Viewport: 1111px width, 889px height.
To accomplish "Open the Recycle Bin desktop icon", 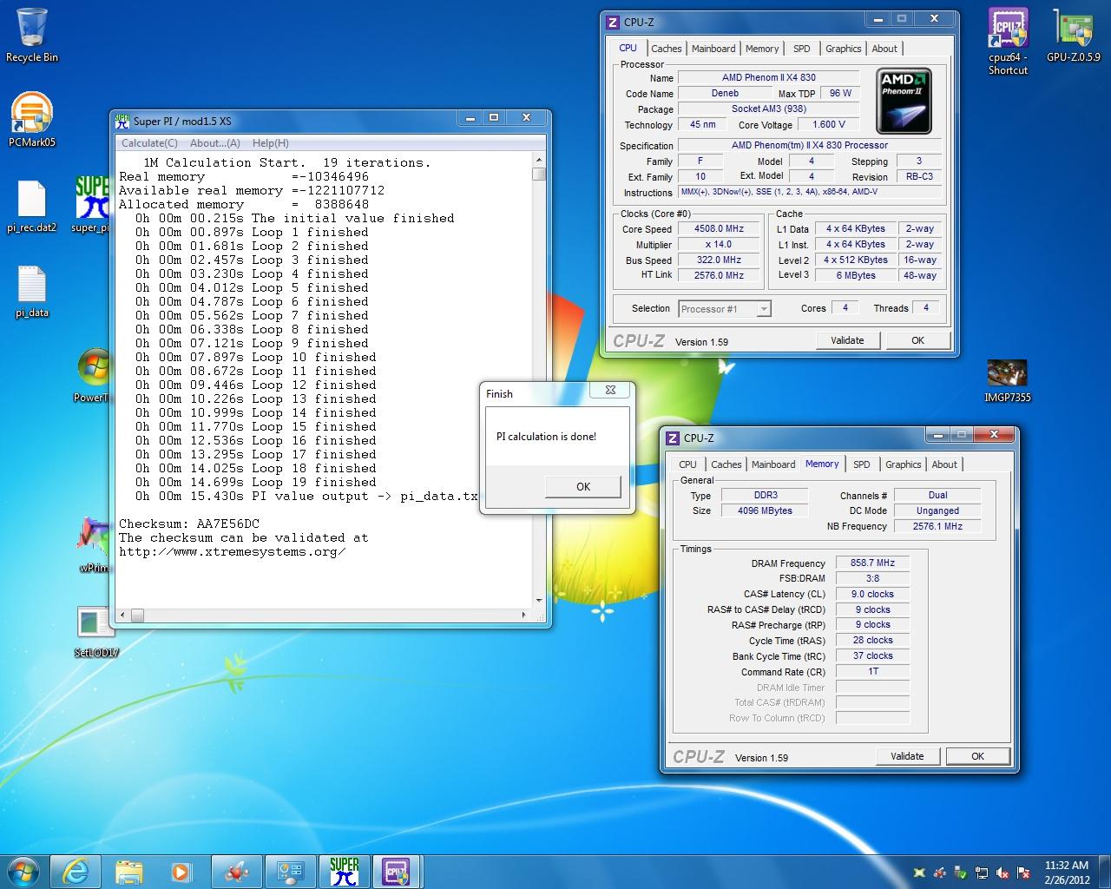I will (x=32, y=35).
